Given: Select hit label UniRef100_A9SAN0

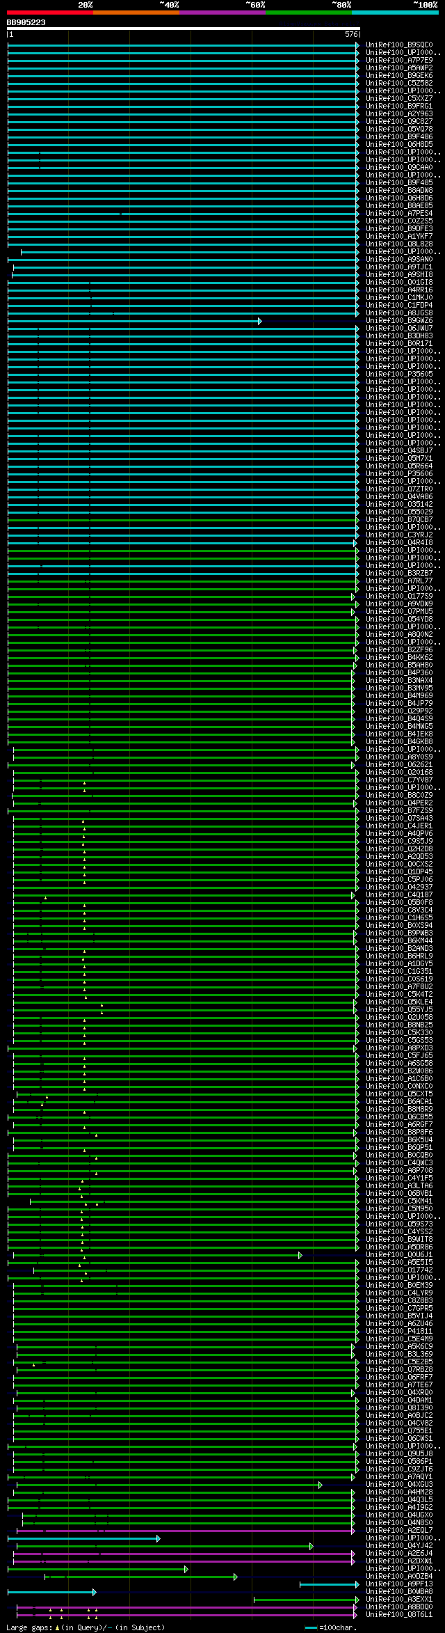Looking at the screenshot, I should coord(399,259).
